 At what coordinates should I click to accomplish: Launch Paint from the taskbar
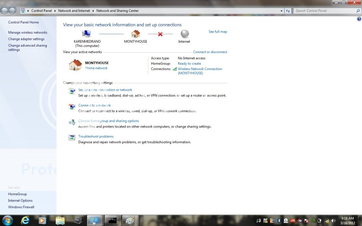point(130,220)
